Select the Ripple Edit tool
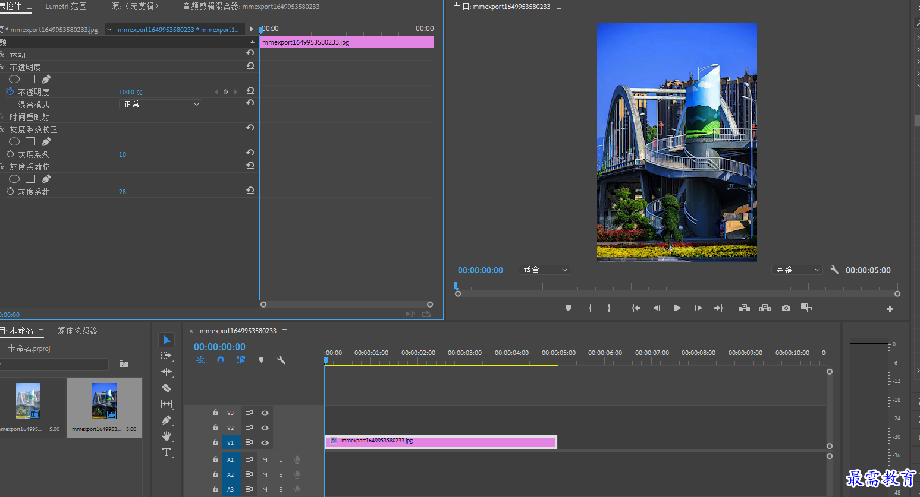Screen dimensions: 920x497 pyautogui.click(x=167, y=372)
